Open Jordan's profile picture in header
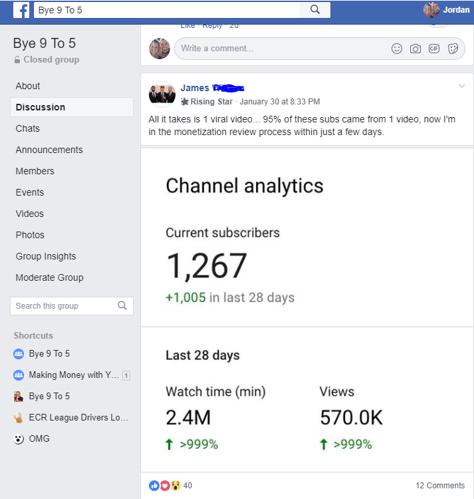 [x=431, y=10]
